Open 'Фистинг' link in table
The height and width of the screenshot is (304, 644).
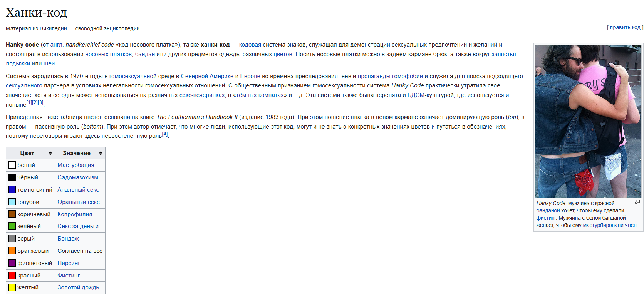(69, 276)
